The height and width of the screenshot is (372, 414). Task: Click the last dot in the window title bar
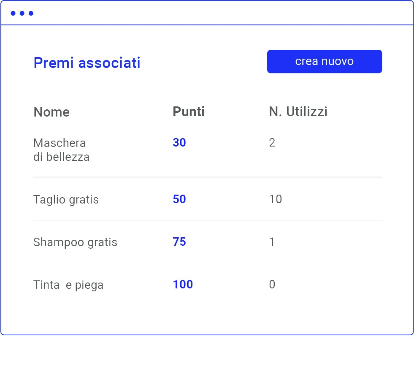click(31, 14)
